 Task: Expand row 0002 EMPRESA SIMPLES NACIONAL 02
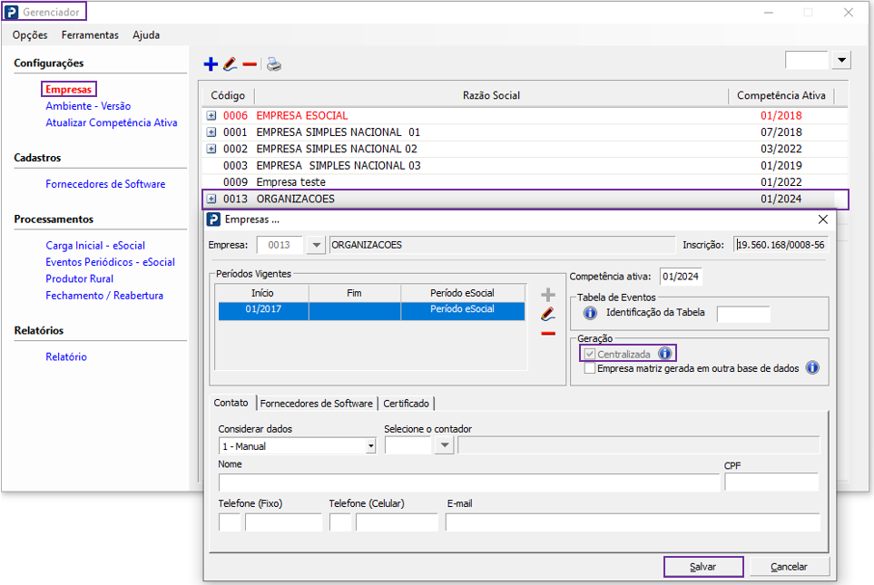pyautogui.click(x=211, y=149)
